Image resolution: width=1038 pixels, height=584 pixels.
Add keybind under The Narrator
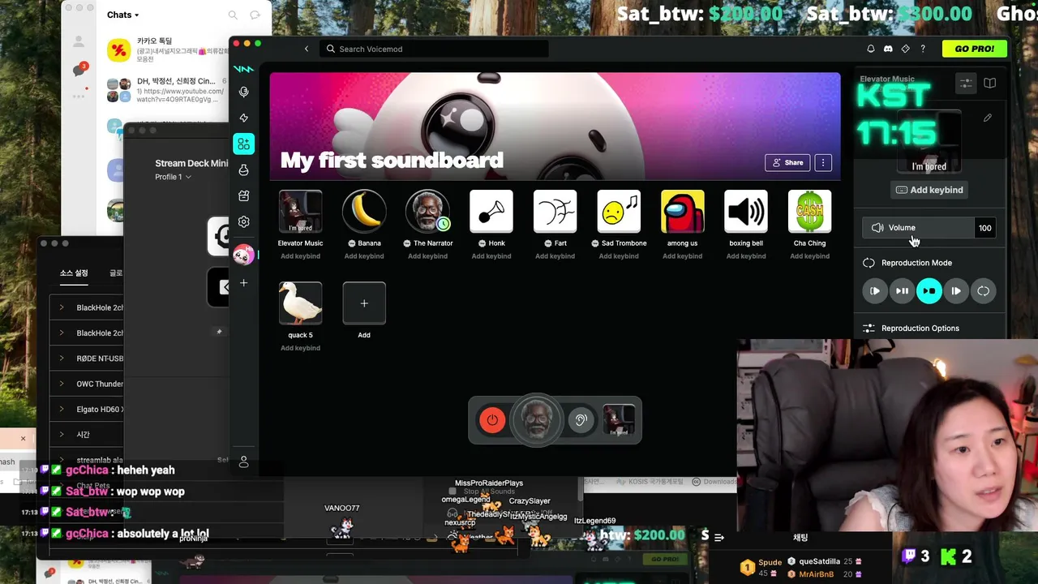coord(427,256)
